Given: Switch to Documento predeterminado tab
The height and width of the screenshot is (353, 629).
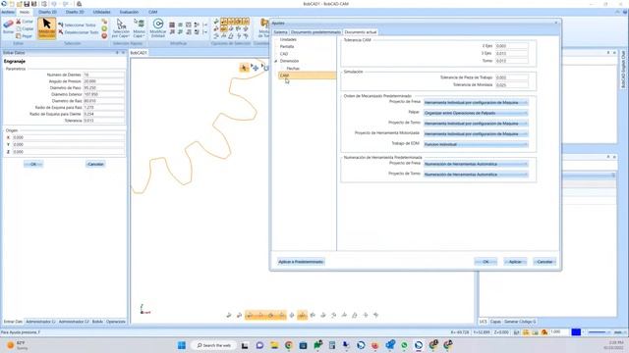Looking at the screenshot, I should (315, 32).
